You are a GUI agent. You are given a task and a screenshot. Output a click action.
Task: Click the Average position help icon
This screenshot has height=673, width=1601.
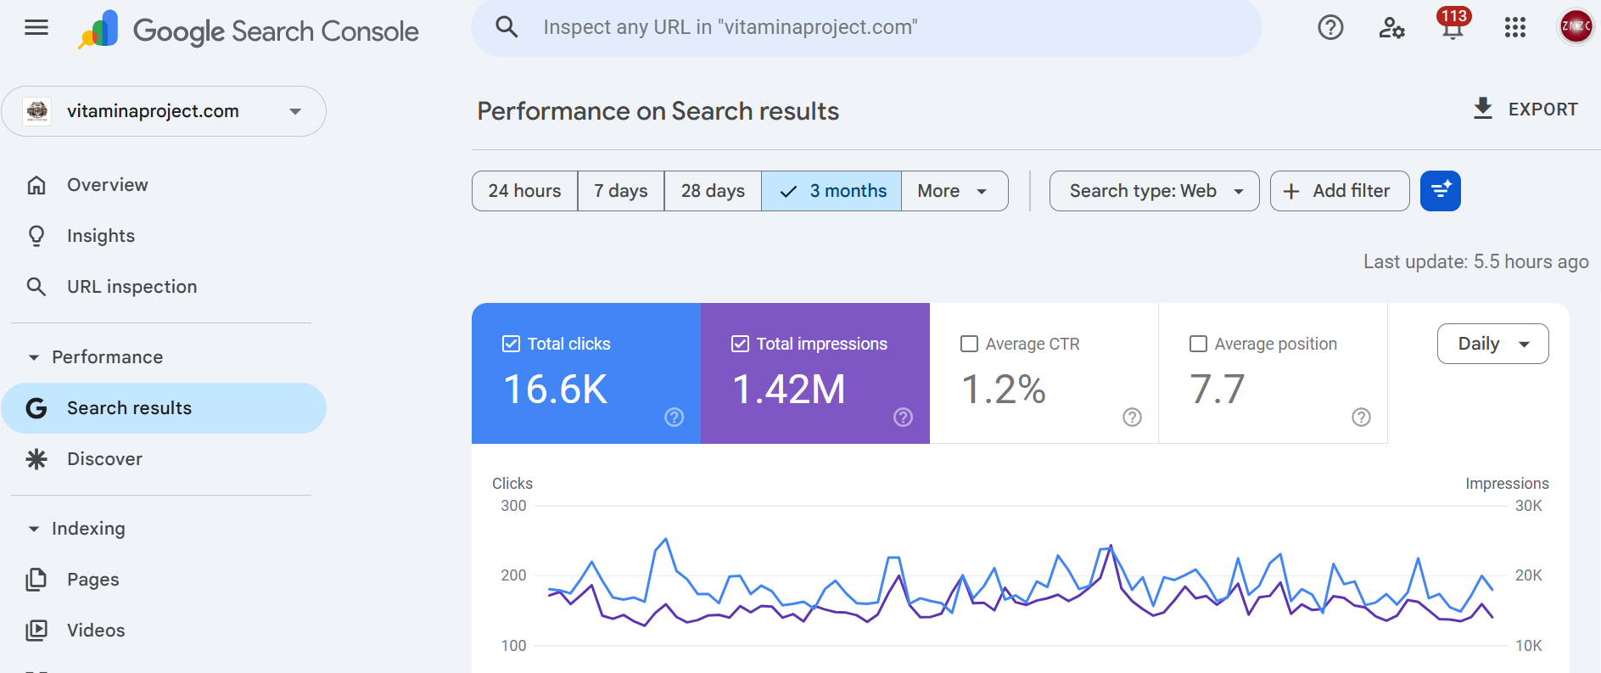point(1361,417)
